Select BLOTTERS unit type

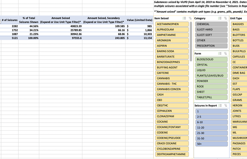(x=239, y=35)
